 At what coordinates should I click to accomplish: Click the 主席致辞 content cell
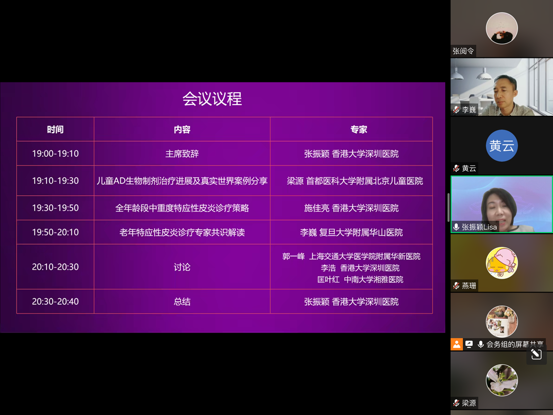182,154
